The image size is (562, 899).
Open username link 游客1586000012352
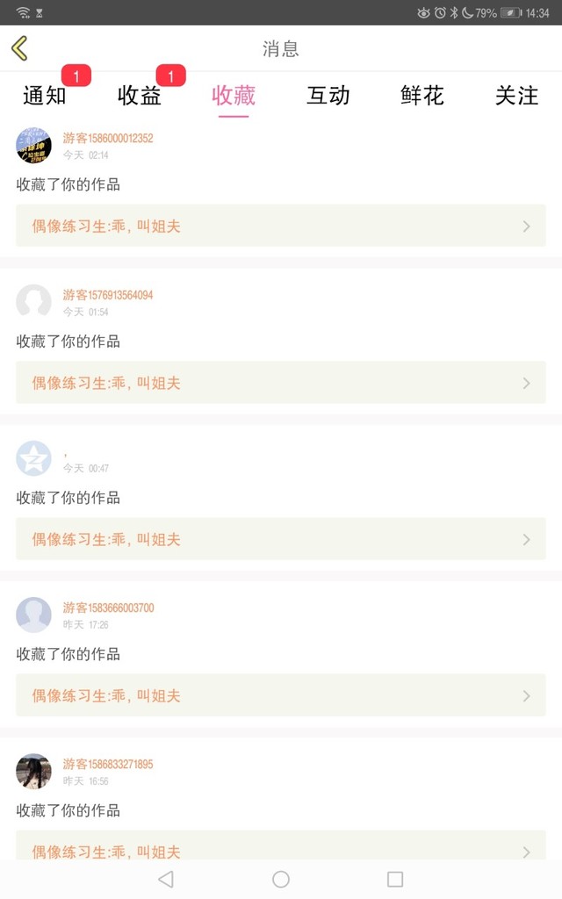[x=108, y=138]
